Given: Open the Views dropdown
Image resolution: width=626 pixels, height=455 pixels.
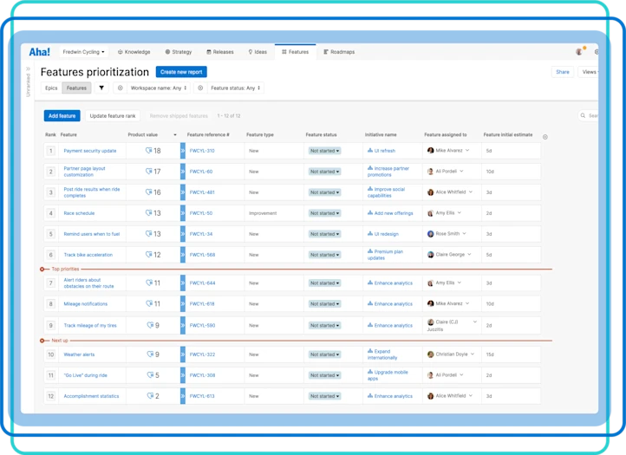Looking at the screenshot, I should click(x=590, y=72).
